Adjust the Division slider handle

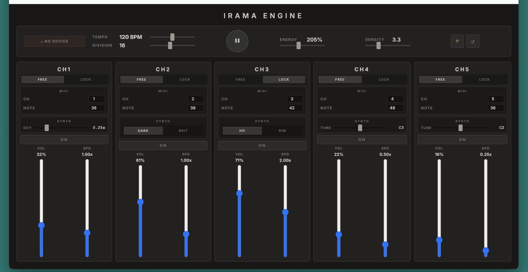pos(170,46)
